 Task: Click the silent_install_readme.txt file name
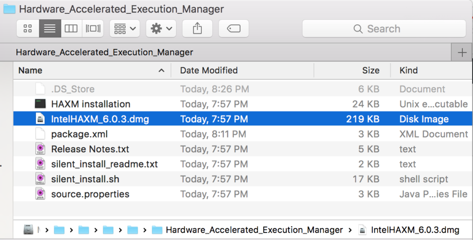coord(104,164)
